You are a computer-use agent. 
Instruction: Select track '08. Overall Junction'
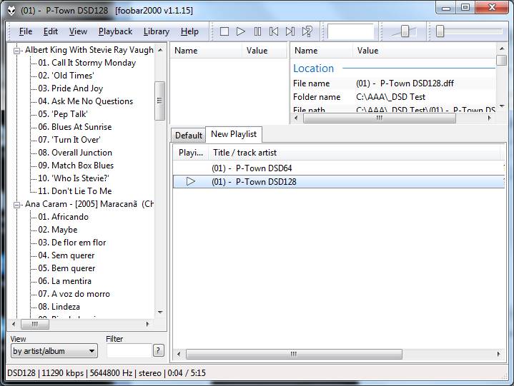coord(75,153)
